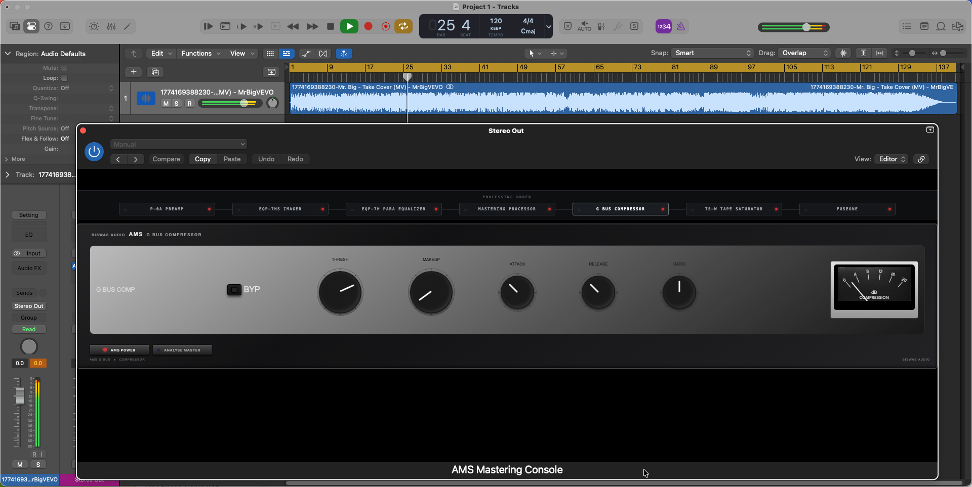The width and height of the screenshot is (972, 487).
Task: Open the Edit dropdown menu
Action: [x=162, y=53]
